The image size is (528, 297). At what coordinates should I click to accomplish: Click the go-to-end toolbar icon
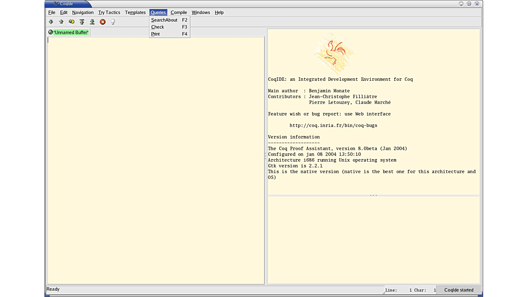pyautogui.click(x=92, y=22)
